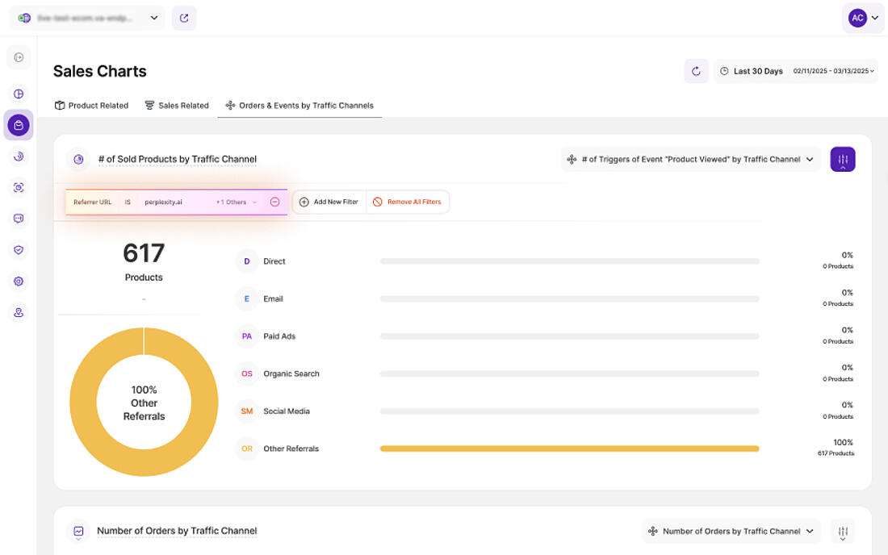The image size is (888, 555).
Task: Click the Direct channel D badge
Action: tap(247, 261)
